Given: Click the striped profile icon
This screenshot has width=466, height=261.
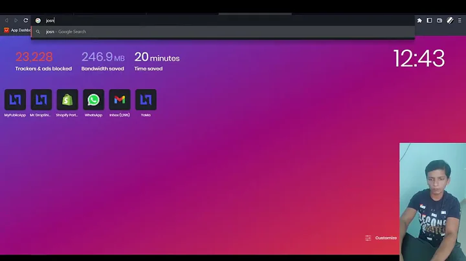Looking at the screenshot, I should (x=450, y=20).
